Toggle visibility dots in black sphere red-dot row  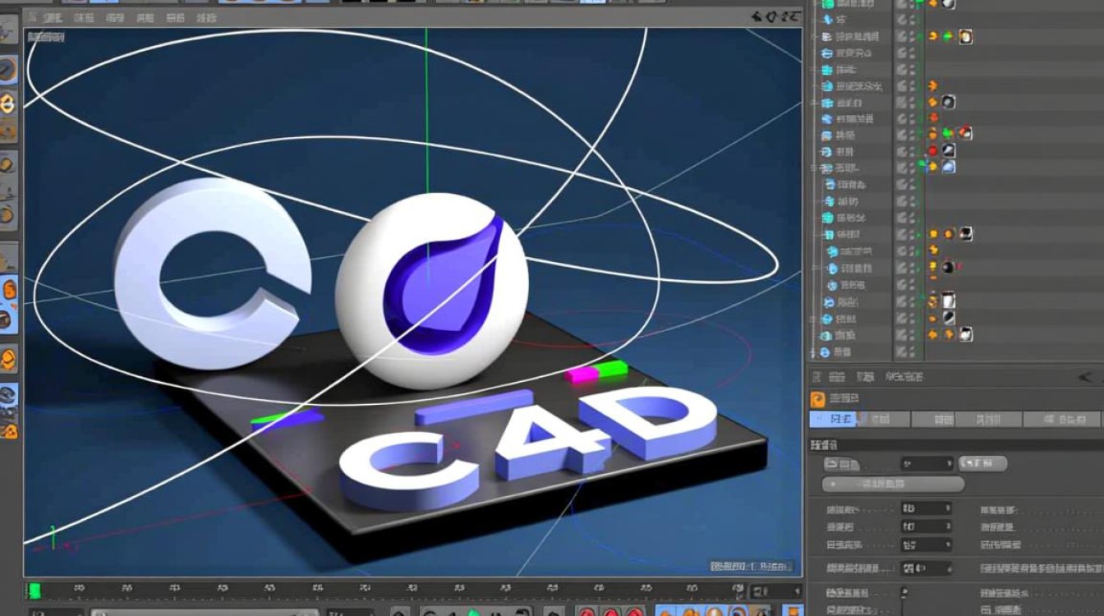[912, 268]
